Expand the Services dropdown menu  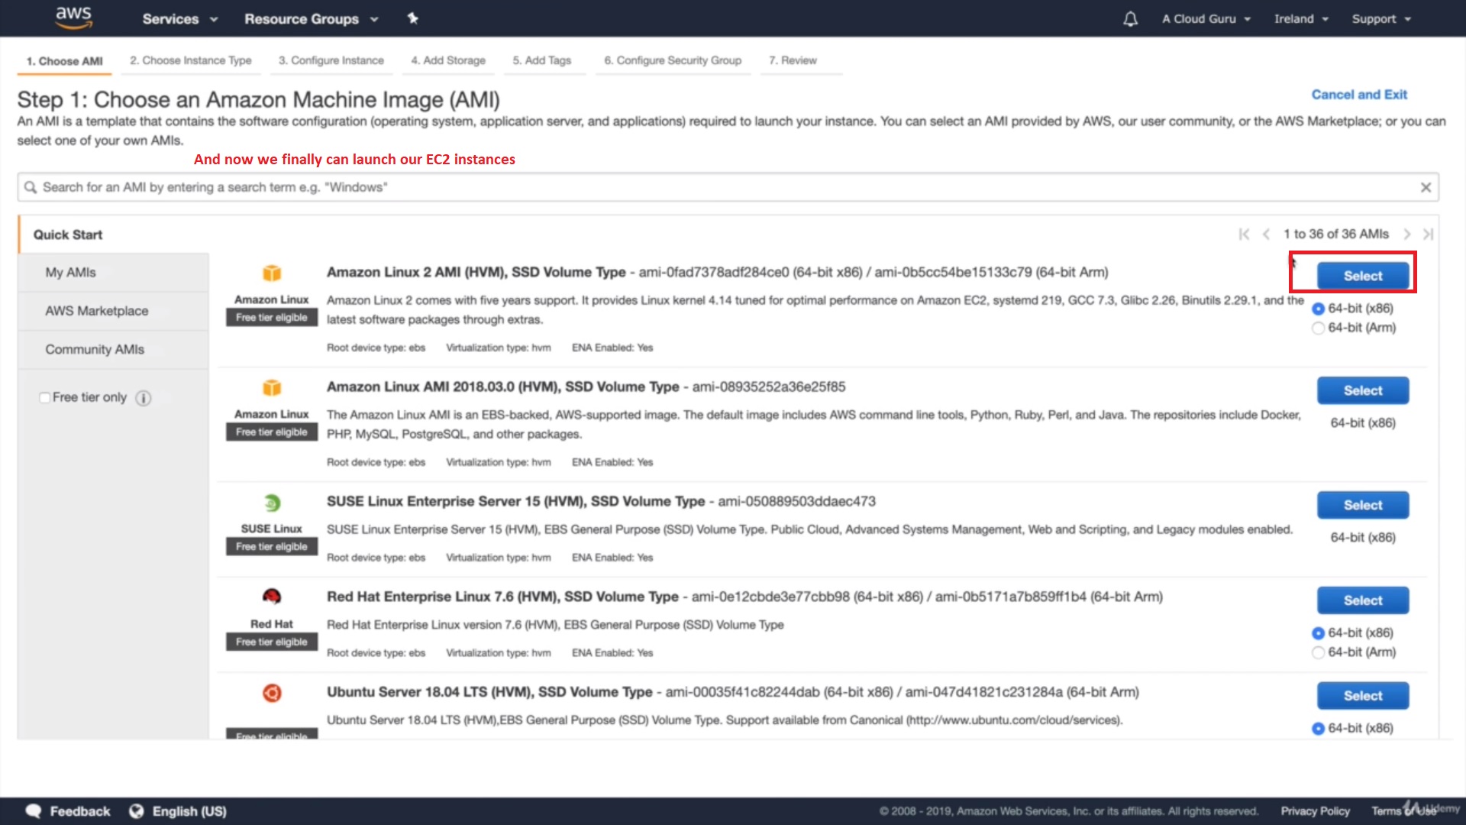coord(179,19)
